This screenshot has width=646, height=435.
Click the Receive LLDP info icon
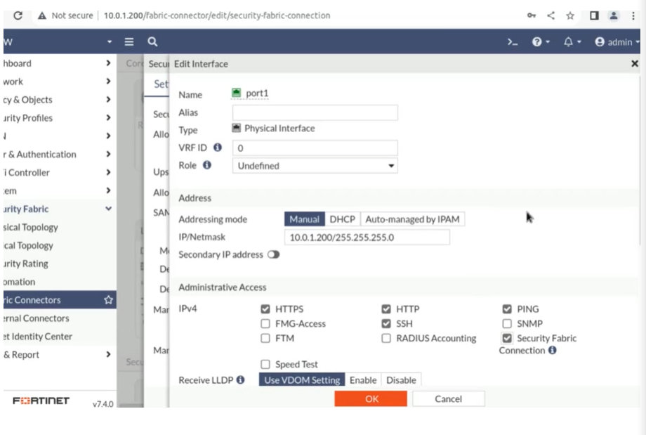click(x=240, y=379)
